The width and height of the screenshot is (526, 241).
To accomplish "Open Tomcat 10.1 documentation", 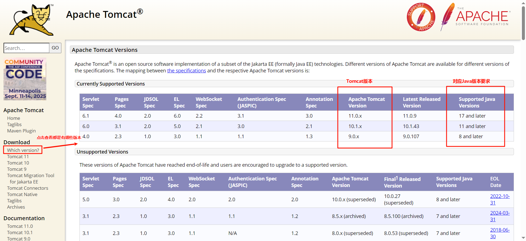I will click(20, 233).
